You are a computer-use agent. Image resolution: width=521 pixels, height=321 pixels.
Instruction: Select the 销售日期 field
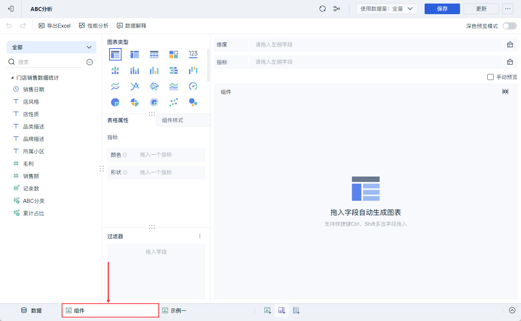coord(34,90)
